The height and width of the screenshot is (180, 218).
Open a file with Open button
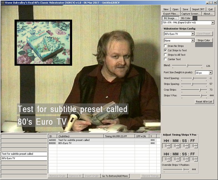click(175, 9)
